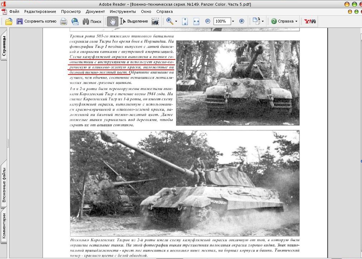Open the Окно menu
362x259 pixels.
(146, 11)
